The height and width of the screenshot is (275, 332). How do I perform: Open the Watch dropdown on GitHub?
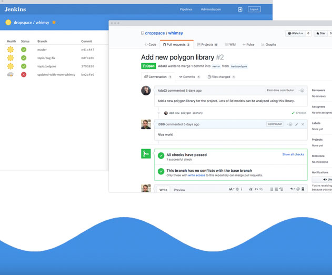coord(295,33)
